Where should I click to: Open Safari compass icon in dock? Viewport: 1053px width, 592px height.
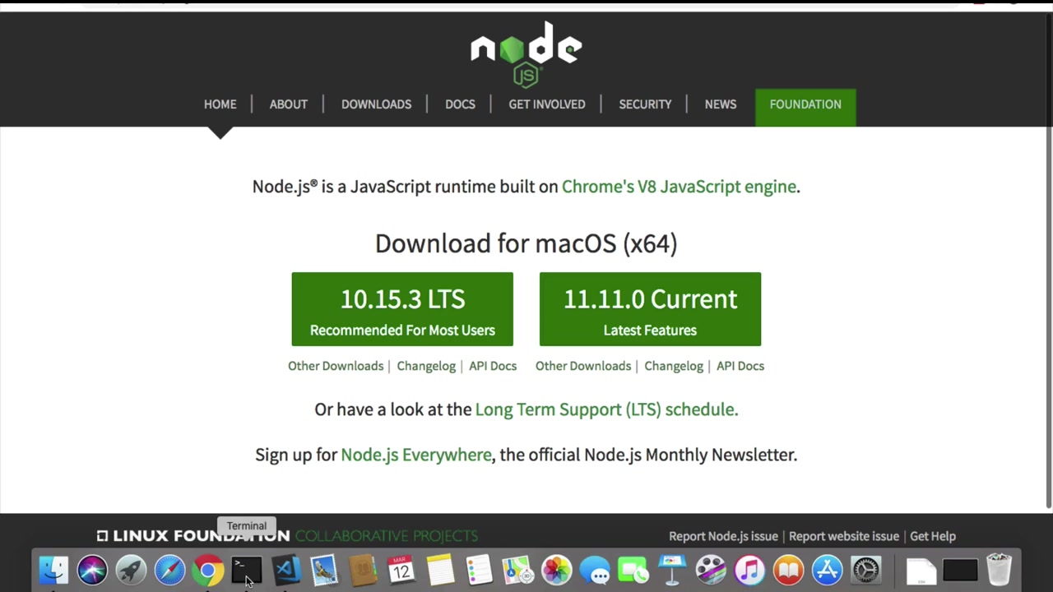pyautogui.click(x=169, y=570)
